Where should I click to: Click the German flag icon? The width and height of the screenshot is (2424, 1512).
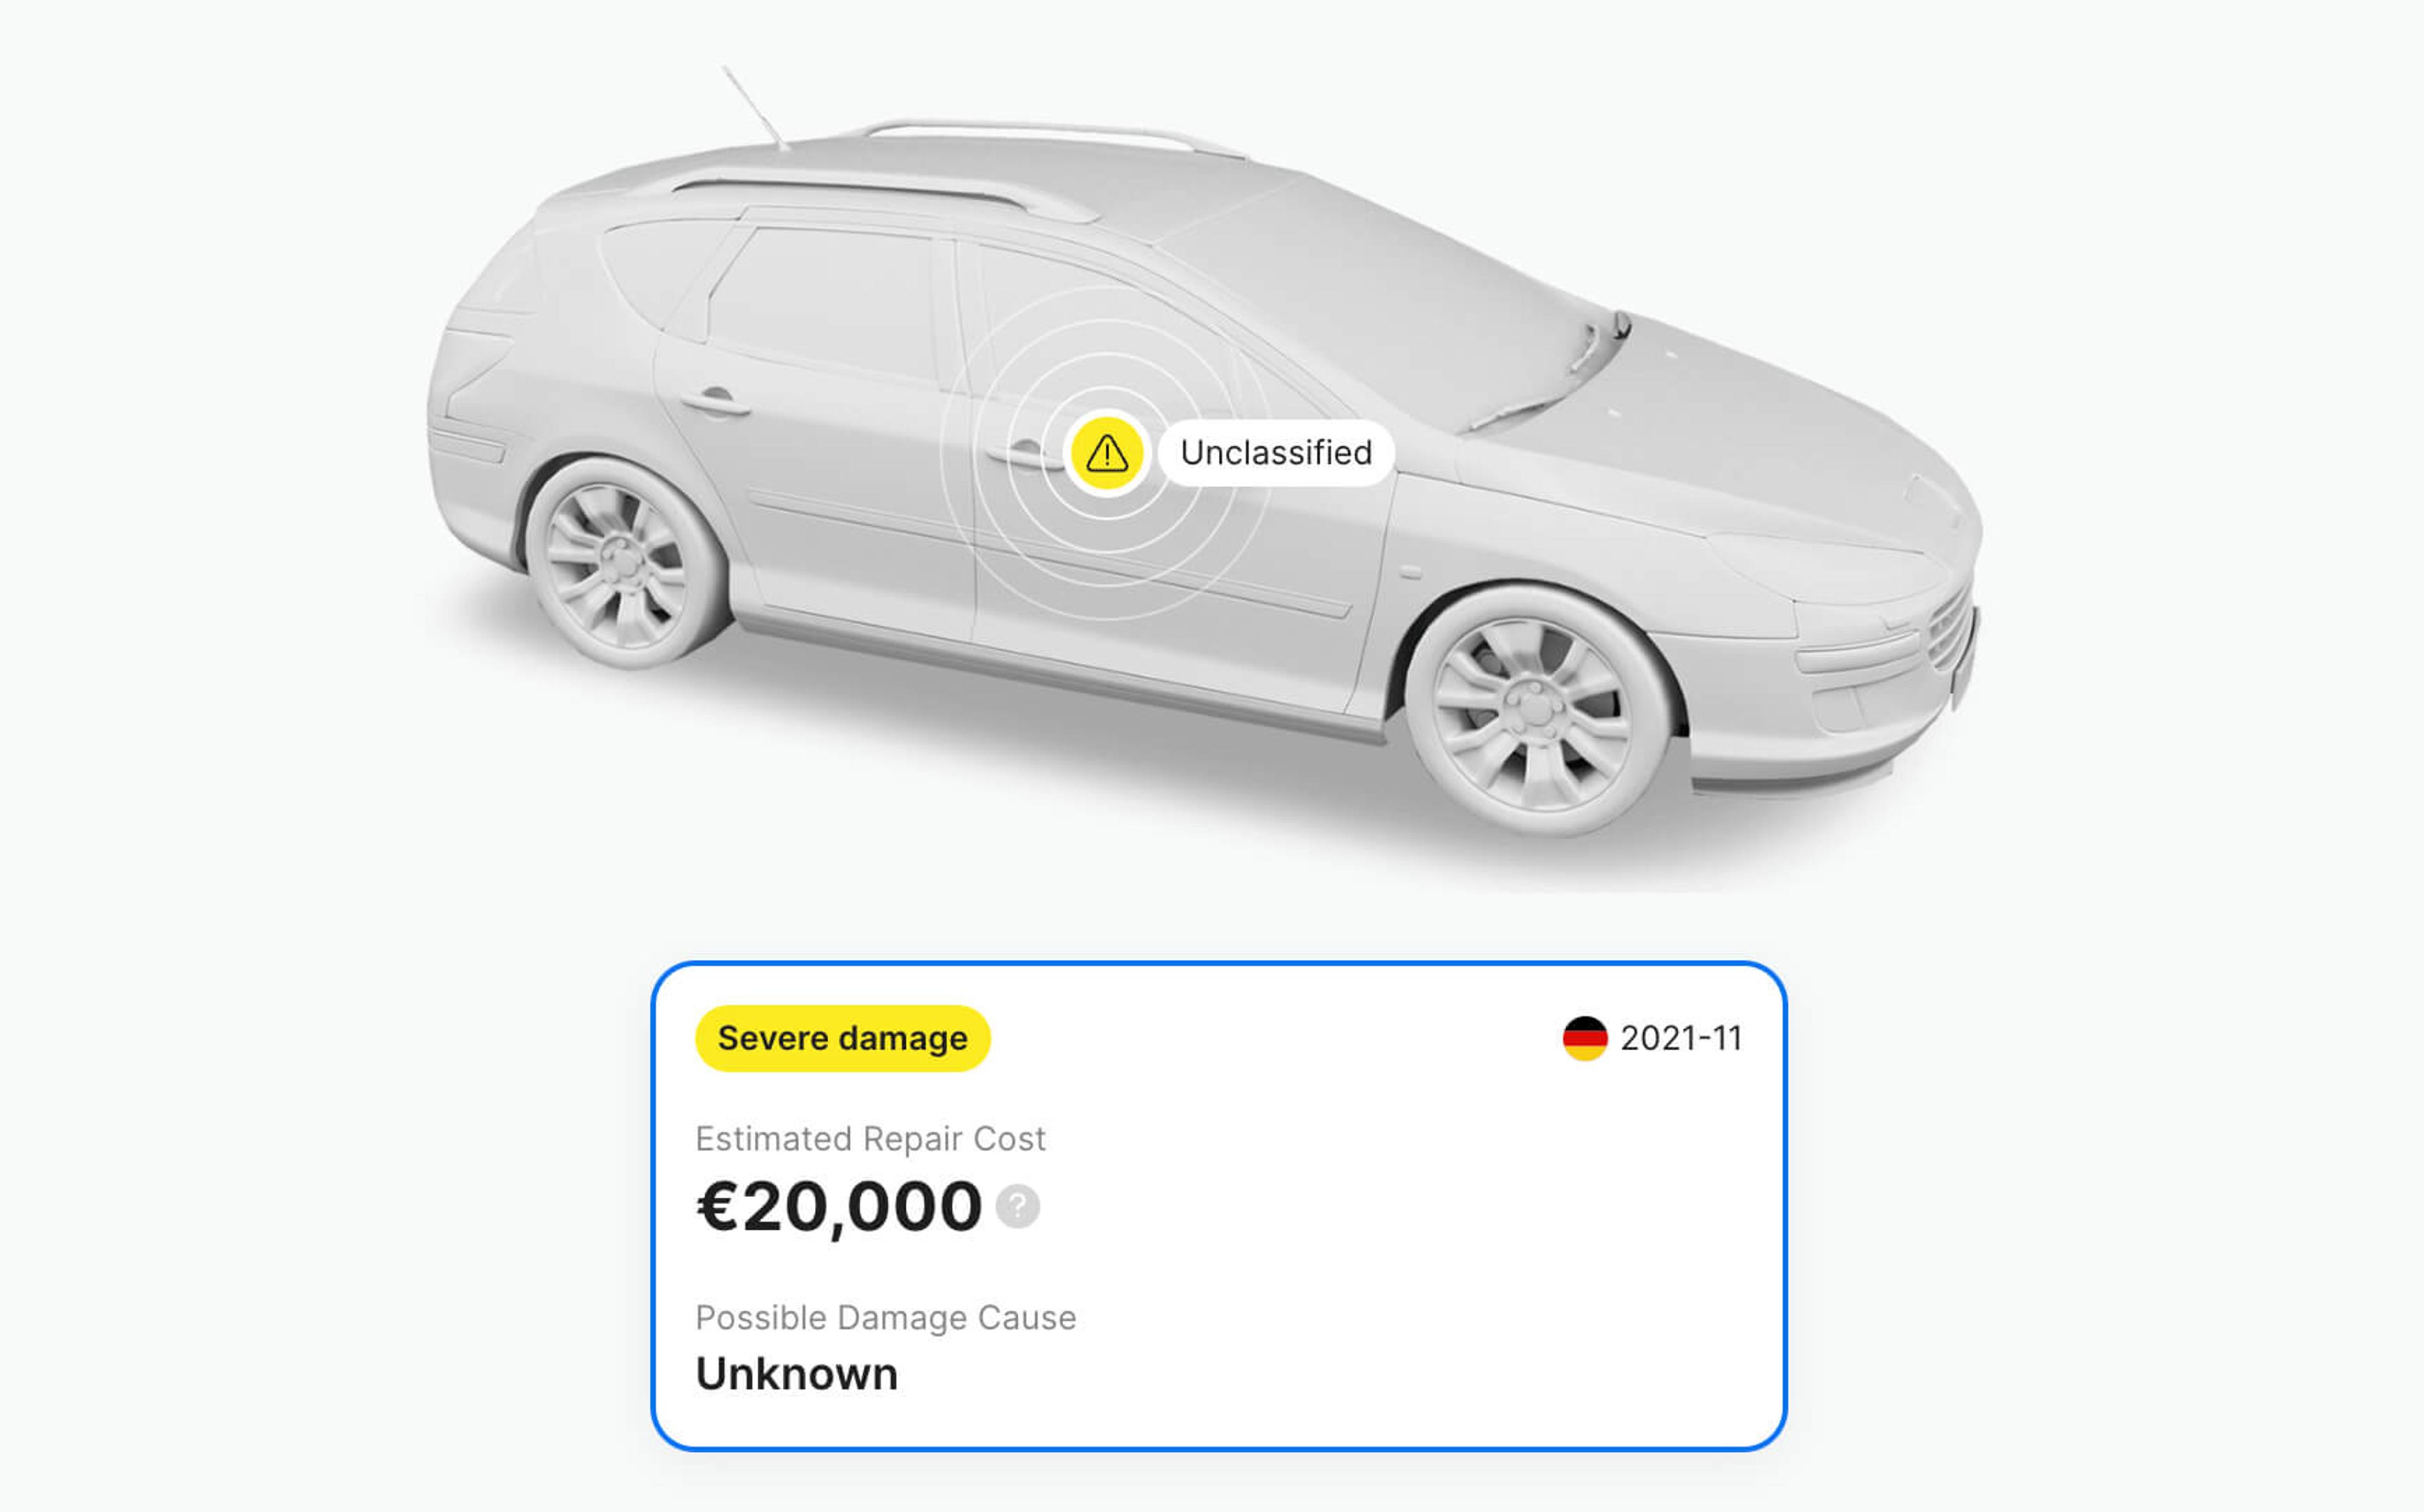click(x=1585, y=1038)
